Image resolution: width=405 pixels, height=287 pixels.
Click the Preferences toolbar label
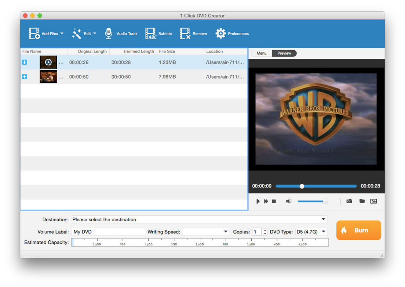pyautogui.click(x=238, y=34)
